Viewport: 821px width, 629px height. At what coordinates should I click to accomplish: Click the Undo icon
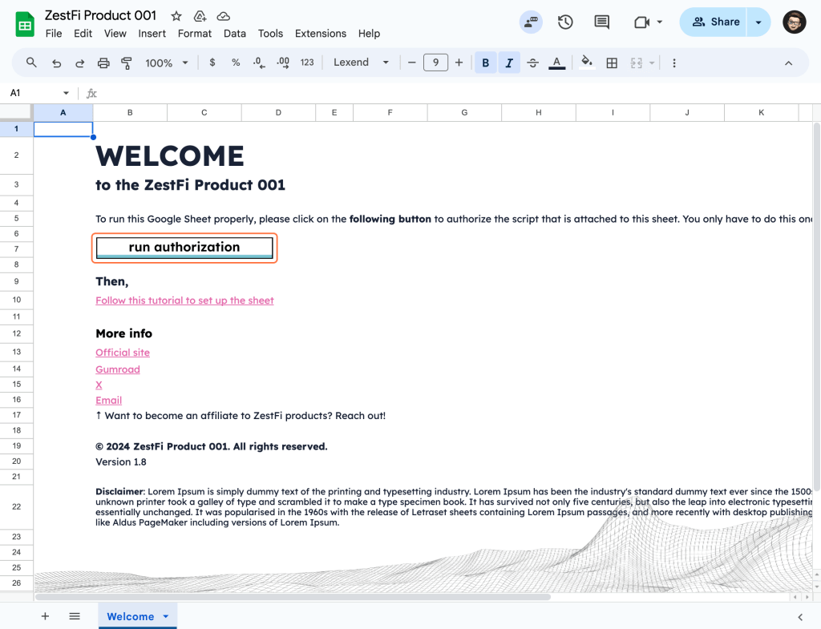pyautogui.click(x=56, y=62)
